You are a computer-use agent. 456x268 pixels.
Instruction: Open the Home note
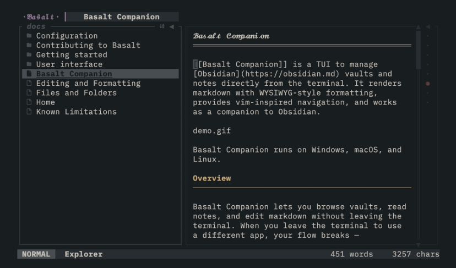45,102
